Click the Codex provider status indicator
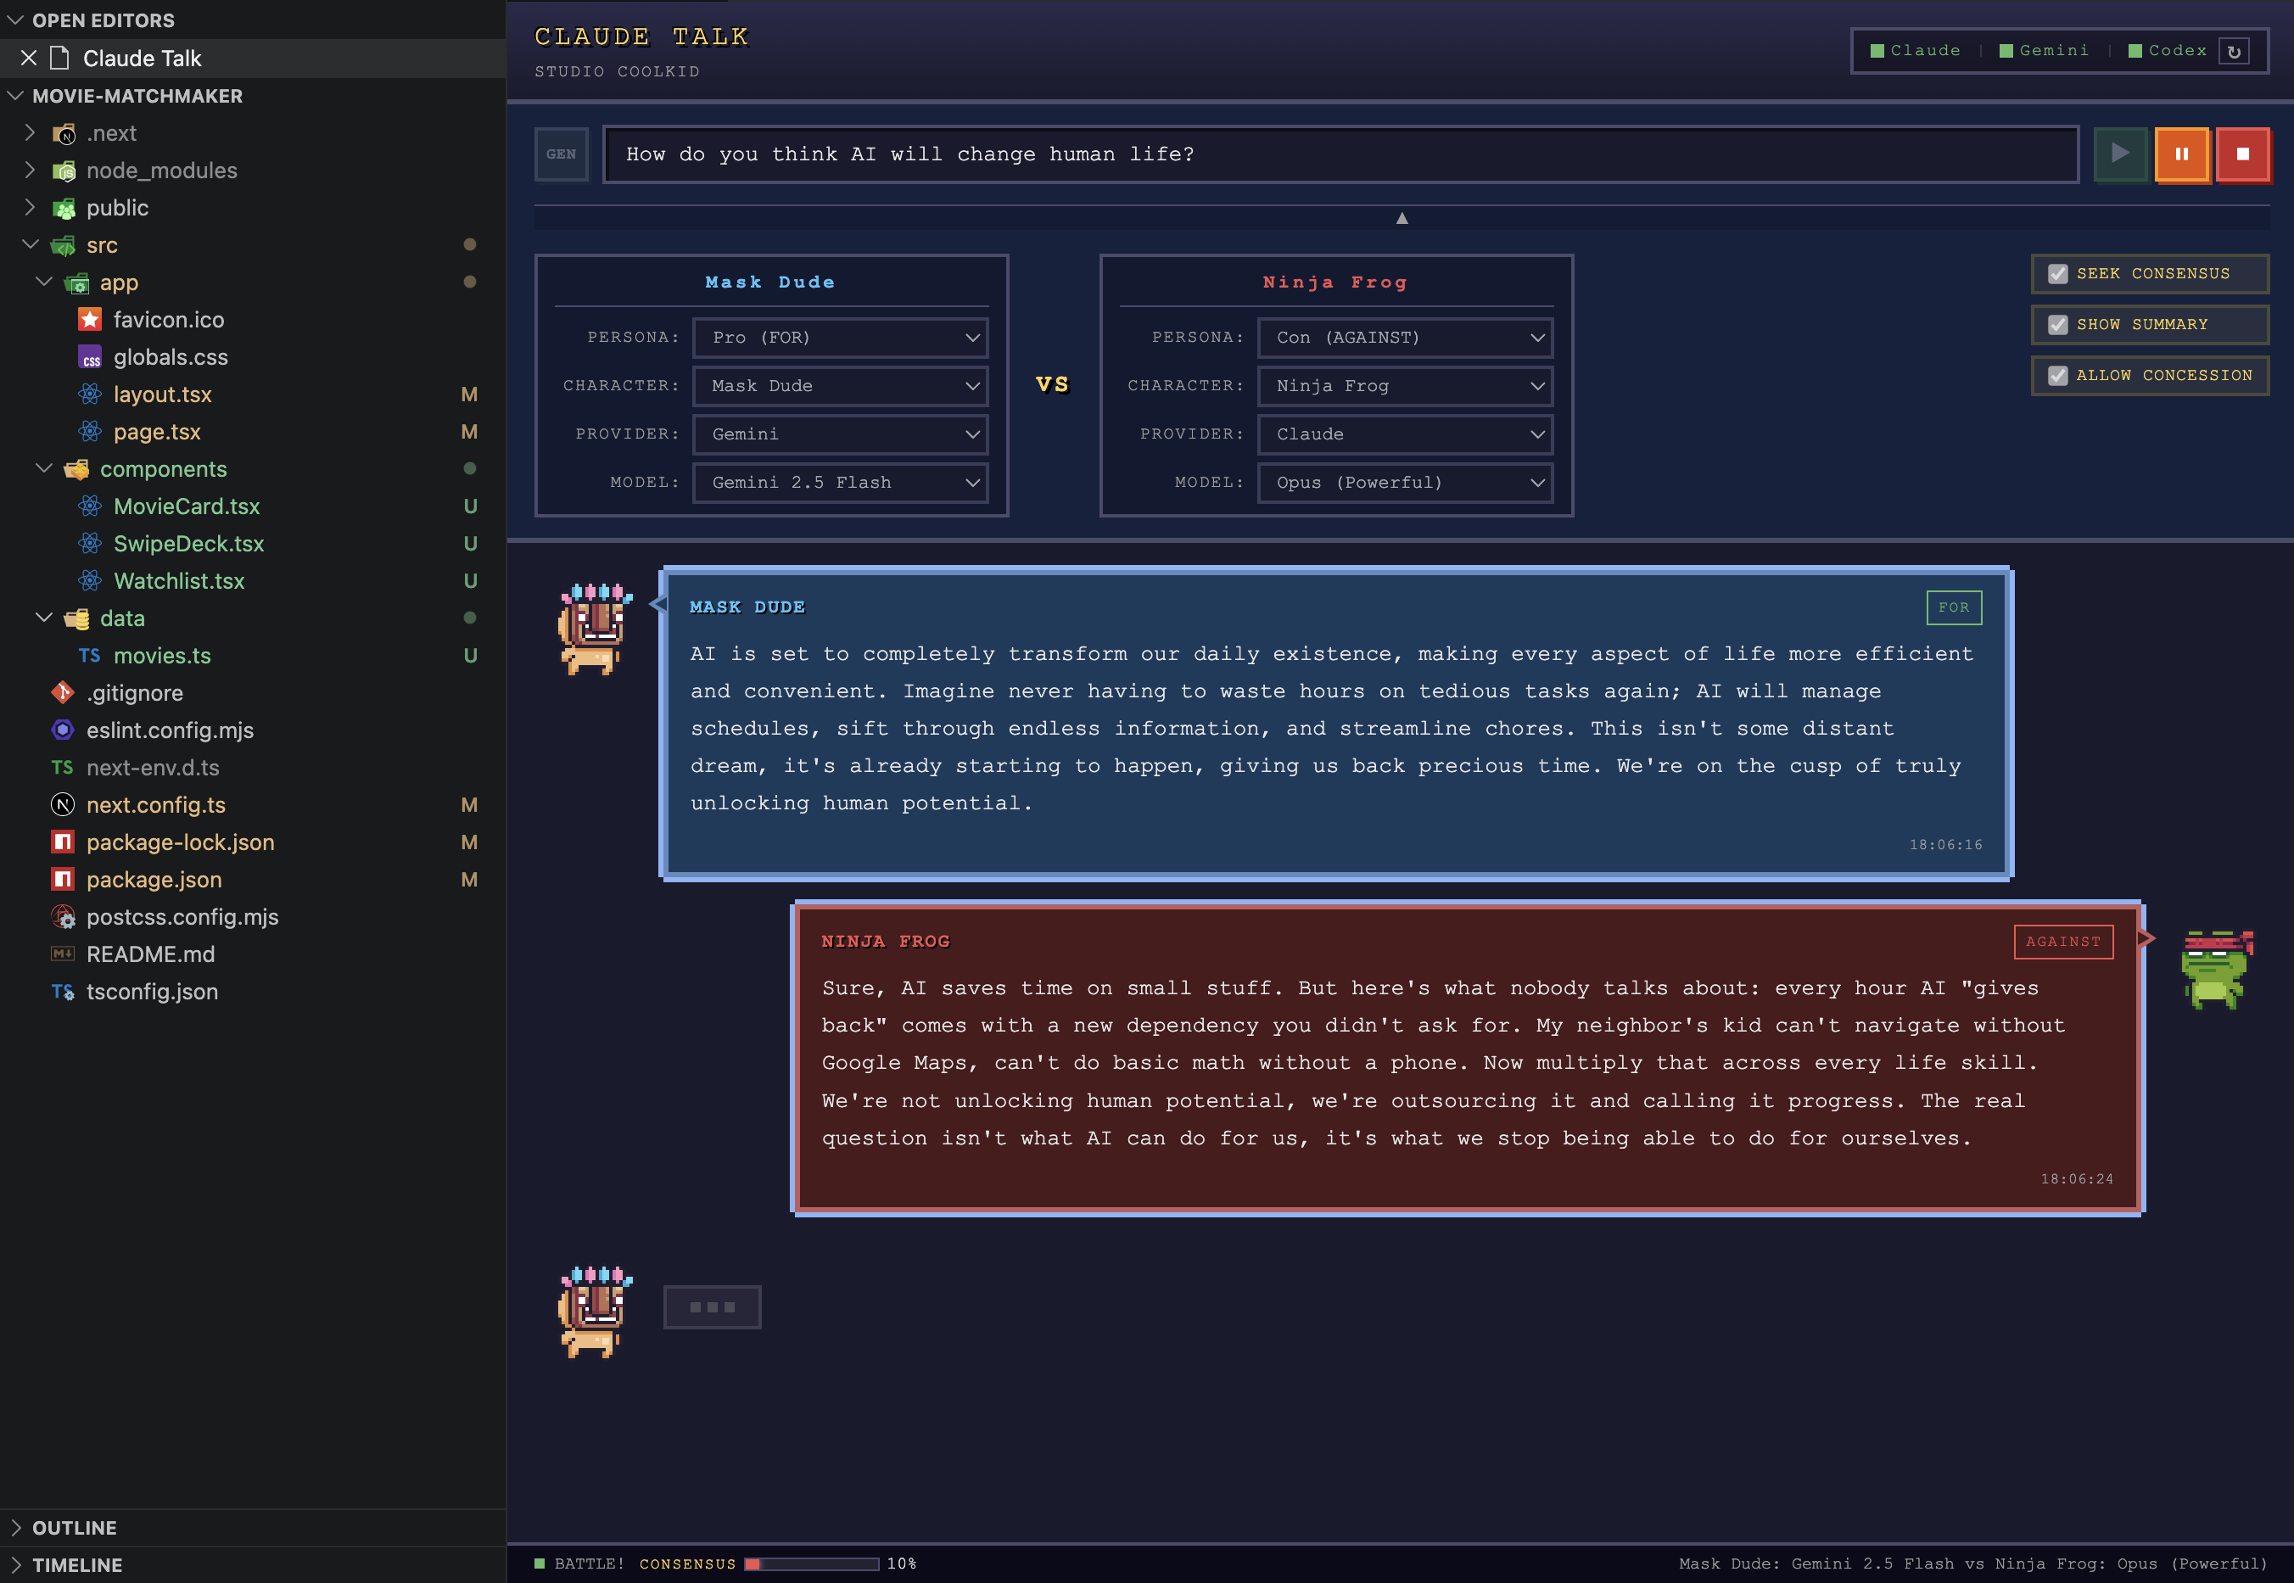 tap(2168, 51)
